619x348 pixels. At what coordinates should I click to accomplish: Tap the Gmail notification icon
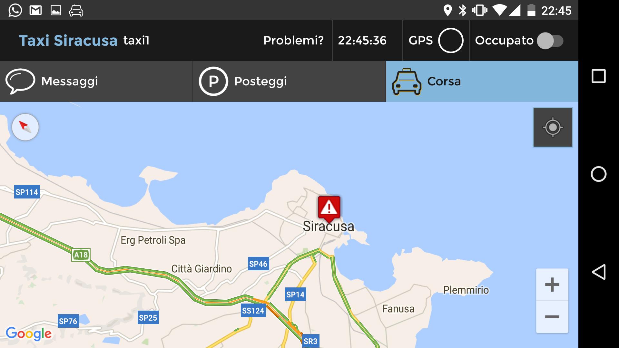click(35, 10)
